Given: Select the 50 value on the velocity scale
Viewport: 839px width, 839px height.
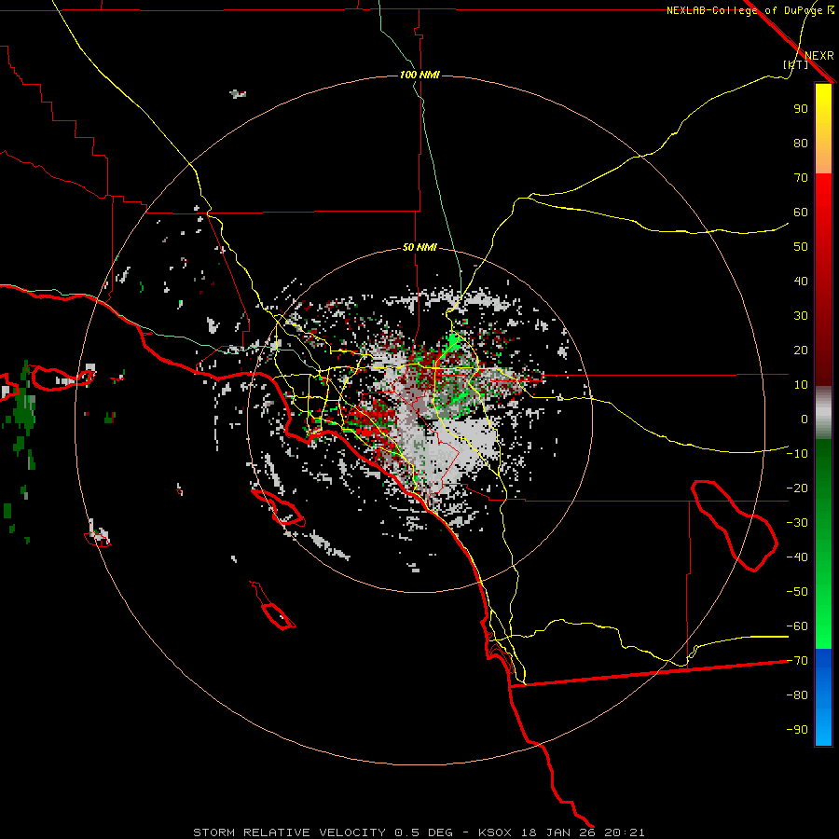Looking at the screenshot, I should click(x=801, y=247).
